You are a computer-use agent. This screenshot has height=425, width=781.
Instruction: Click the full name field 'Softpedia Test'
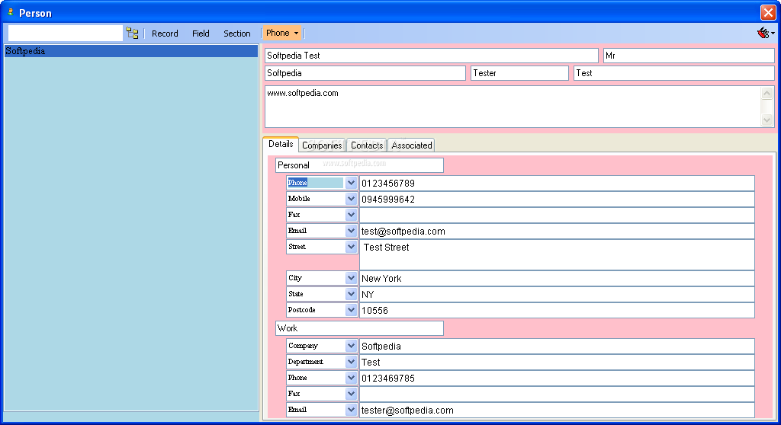point(432,56)
